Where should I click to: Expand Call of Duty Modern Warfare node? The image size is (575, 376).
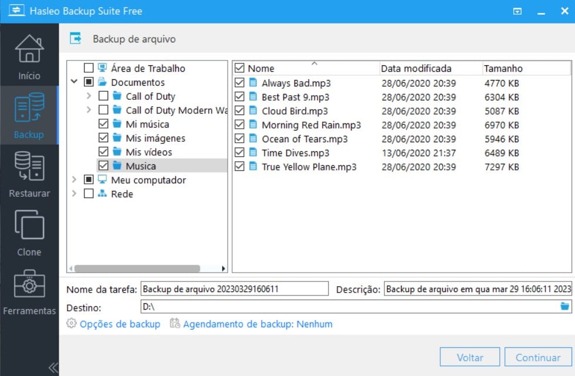click(x=88, y=110)
